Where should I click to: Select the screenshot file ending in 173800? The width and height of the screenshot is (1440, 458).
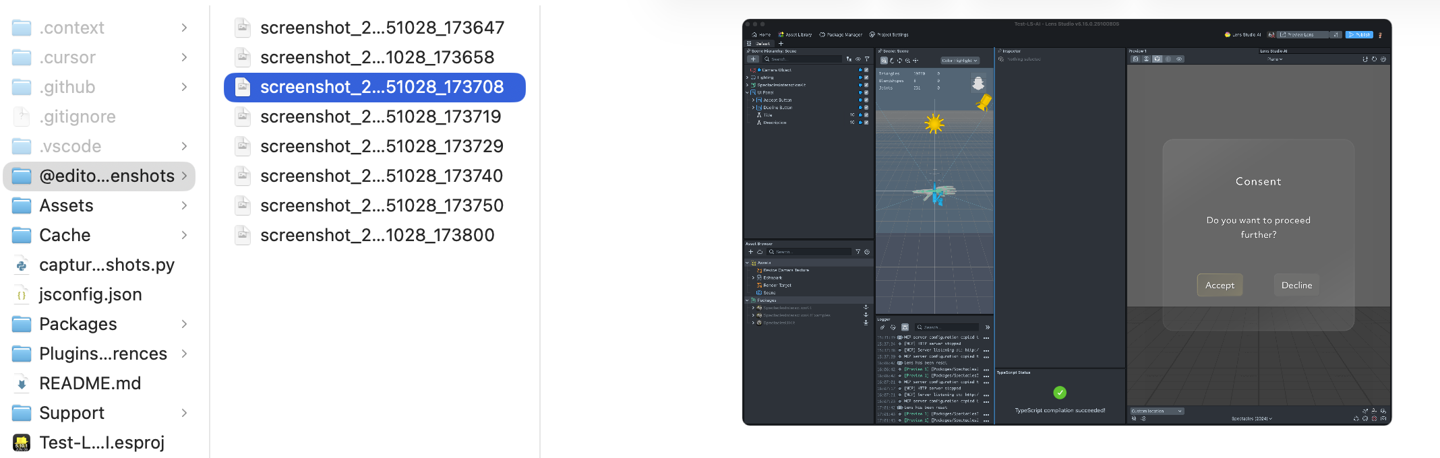(377, 235)
